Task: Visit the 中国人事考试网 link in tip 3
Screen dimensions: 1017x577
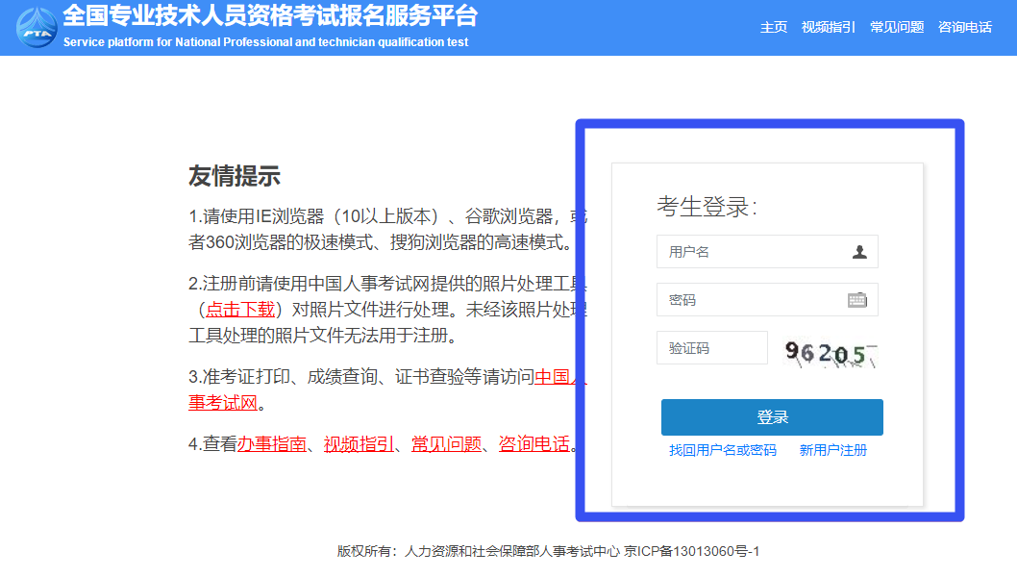Action: (x=559, y=377)
